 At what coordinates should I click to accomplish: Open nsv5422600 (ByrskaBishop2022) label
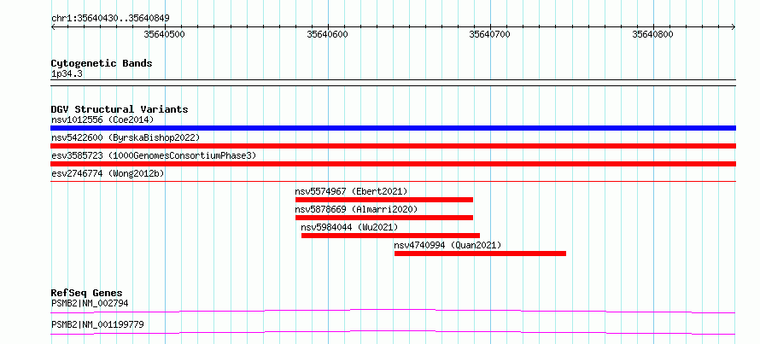tap(126, 137)
